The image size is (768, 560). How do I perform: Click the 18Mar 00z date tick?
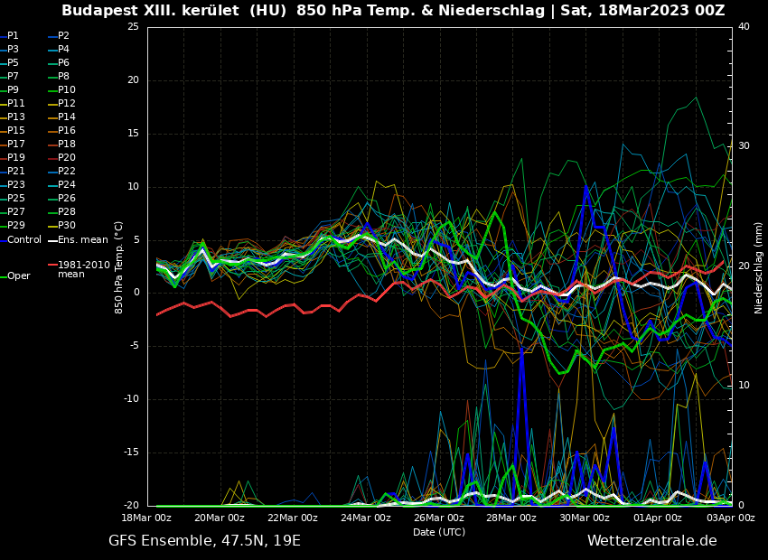point(146,518)
